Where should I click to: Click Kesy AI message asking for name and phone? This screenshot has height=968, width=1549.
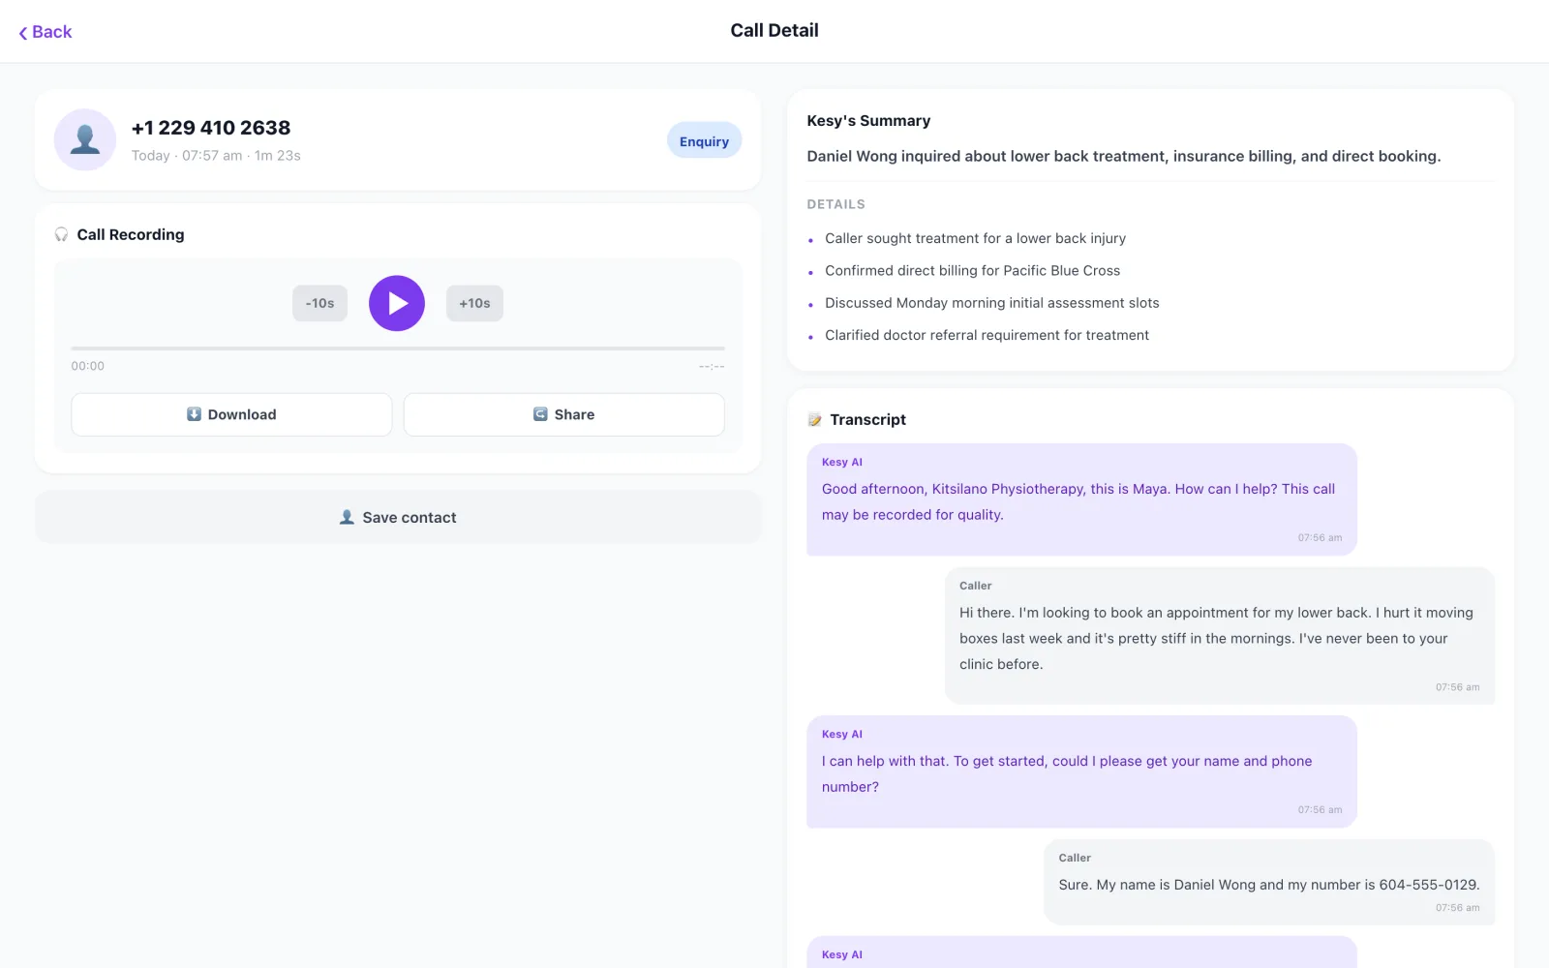[x=1081, y=771]
